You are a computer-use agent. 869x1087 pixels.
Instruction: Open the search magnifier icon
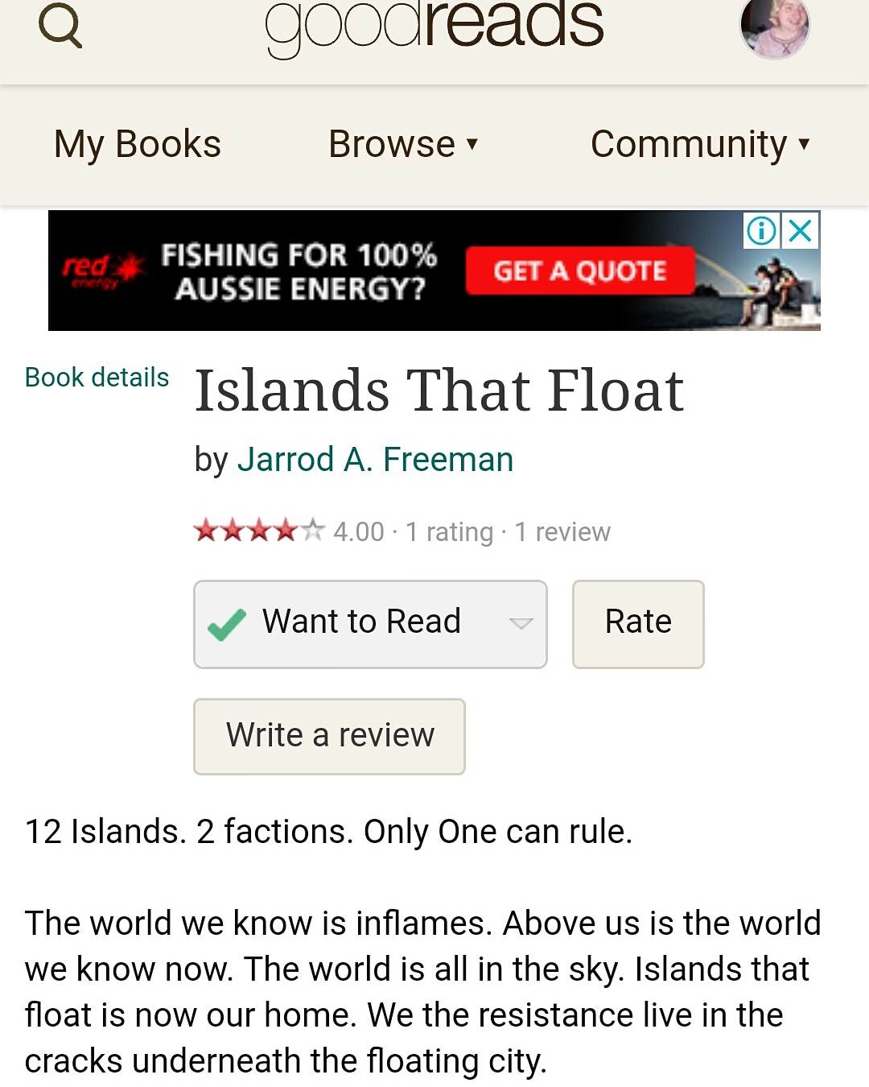60,27
